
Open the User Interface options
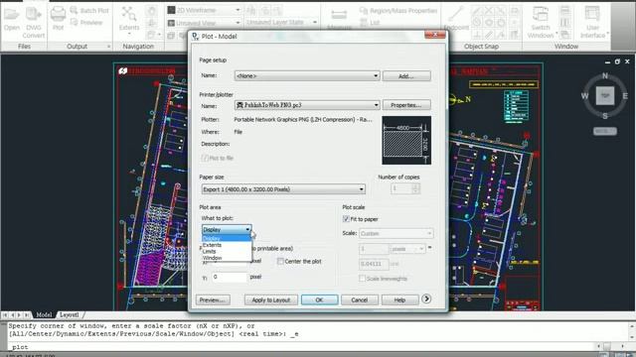point(592,22)
